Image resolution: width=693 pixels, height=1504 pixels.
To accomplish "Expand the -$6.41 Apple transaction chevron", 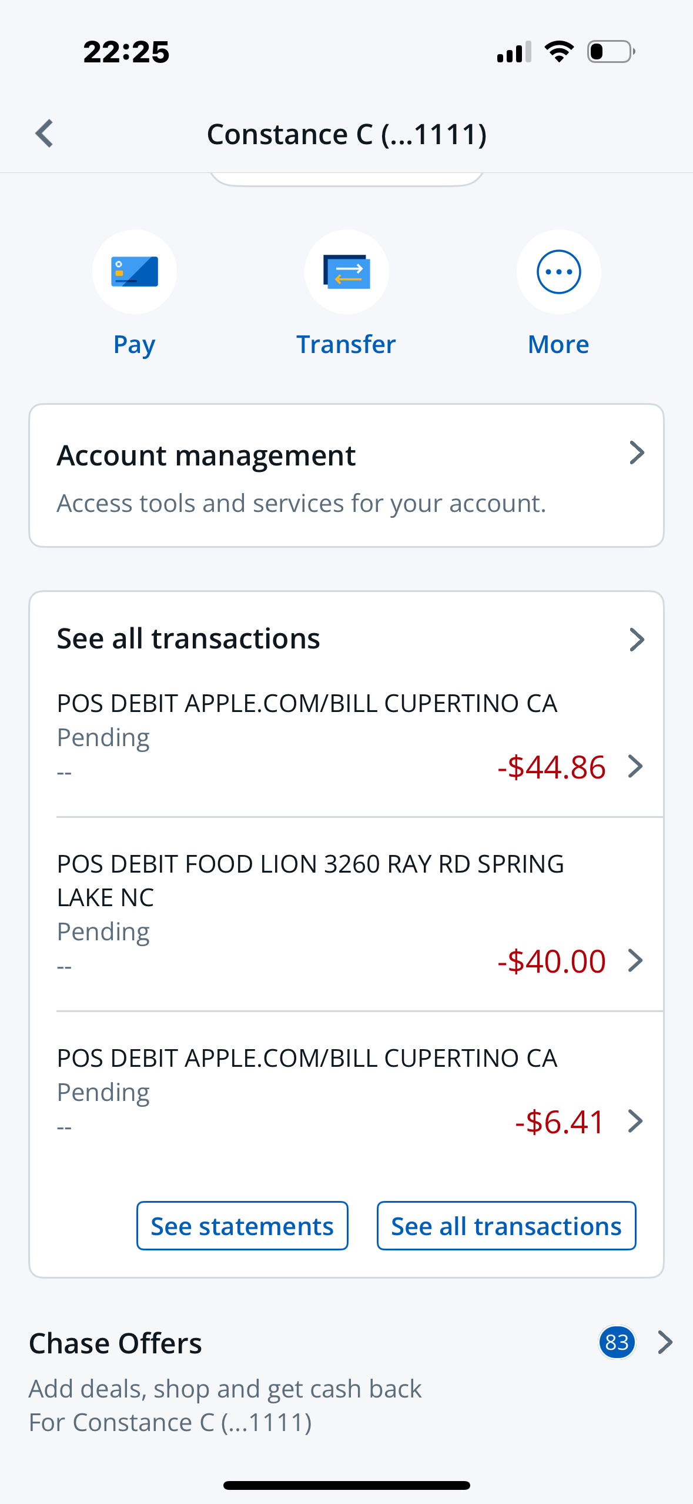I will click(x=635, y=1121).
